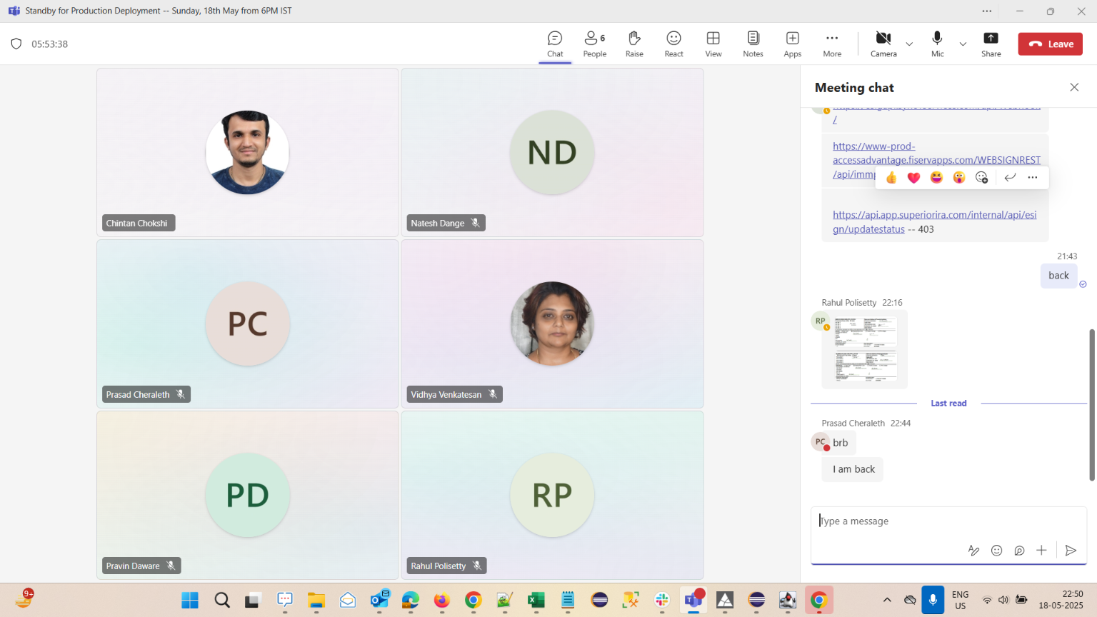Reply to the hovered message

coord(1010,178)
